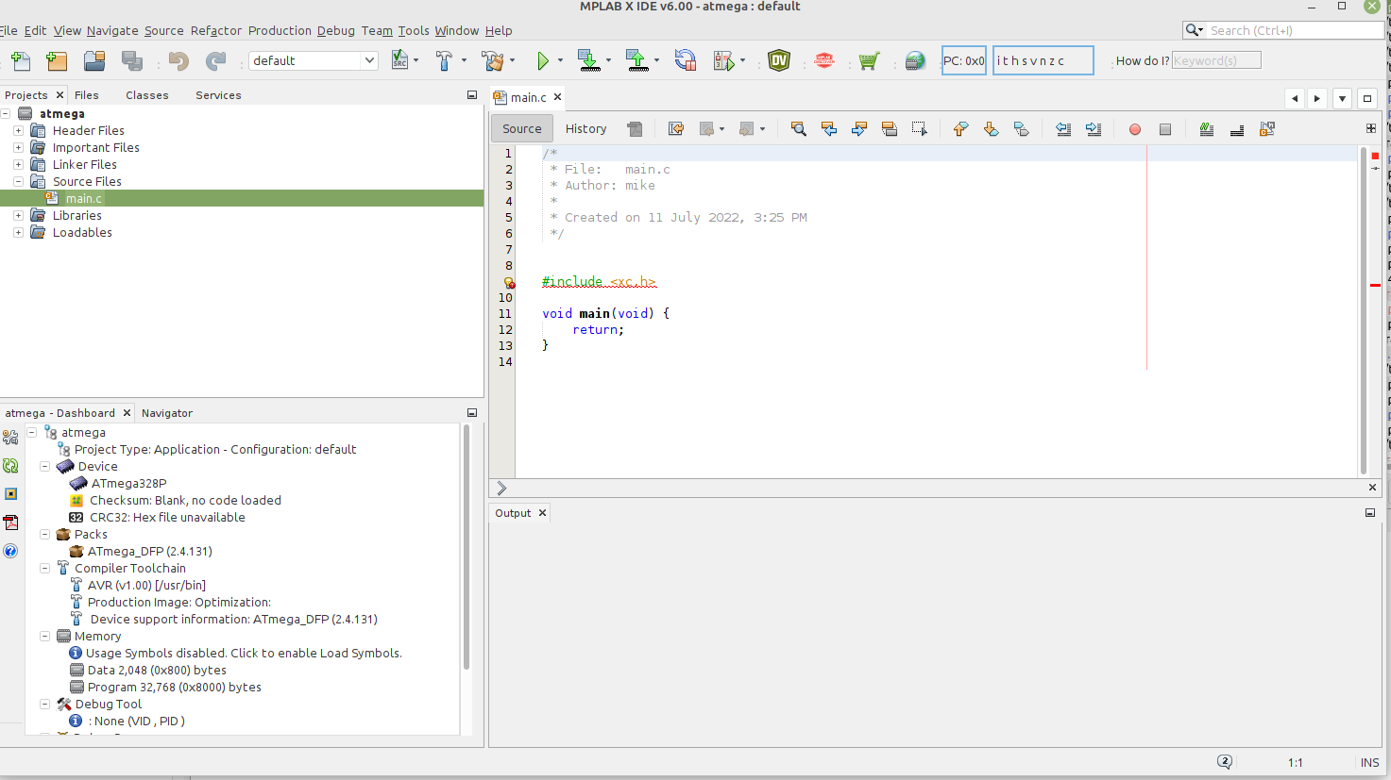1391x780 pixels.
Task: Click the Undo arrow icon
Action: (178, 61)
